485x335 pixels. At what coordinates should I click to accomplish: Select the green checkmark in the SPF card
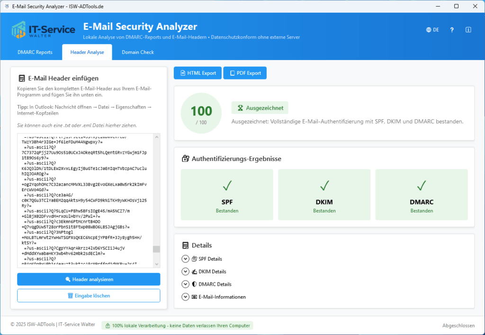226,186
